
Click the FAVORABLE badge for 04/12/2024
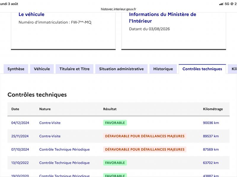point(115,123)
